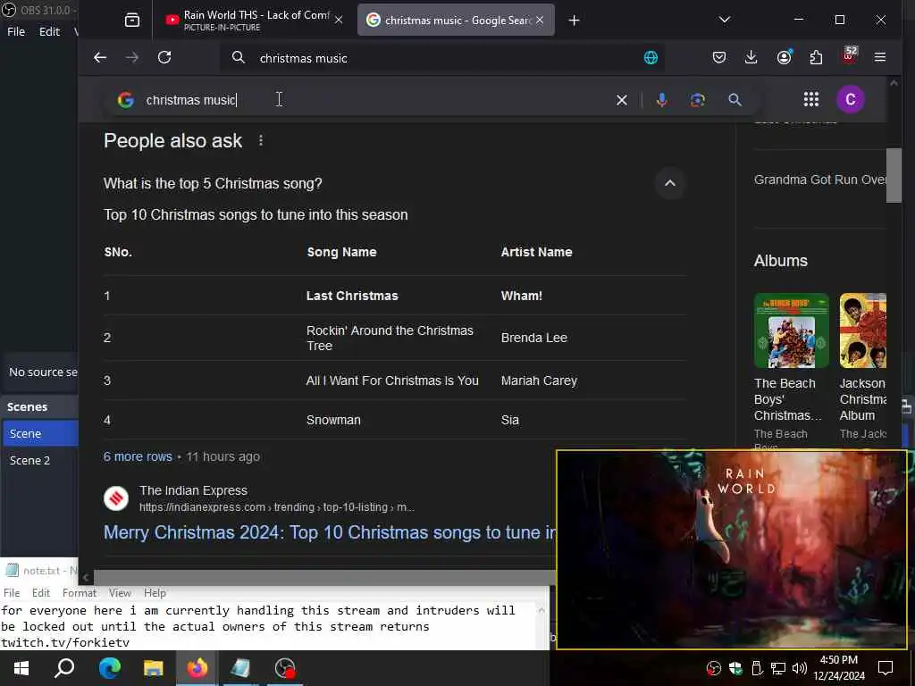915x686 pixels.
Task: Go back in Firefox browser
Action: [x=100, y=57]
